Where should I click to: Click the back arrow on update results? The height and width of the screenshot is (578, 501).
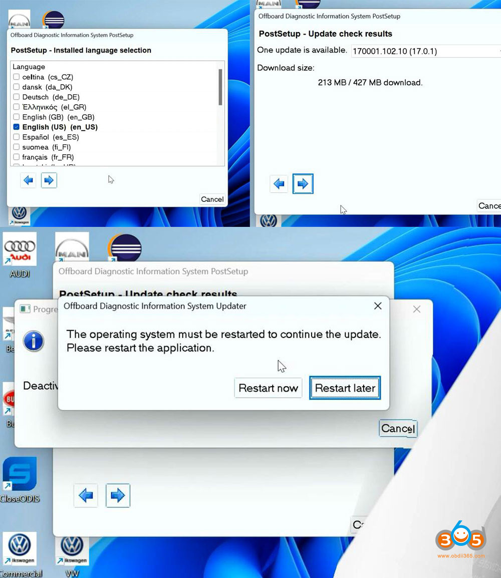279,183
